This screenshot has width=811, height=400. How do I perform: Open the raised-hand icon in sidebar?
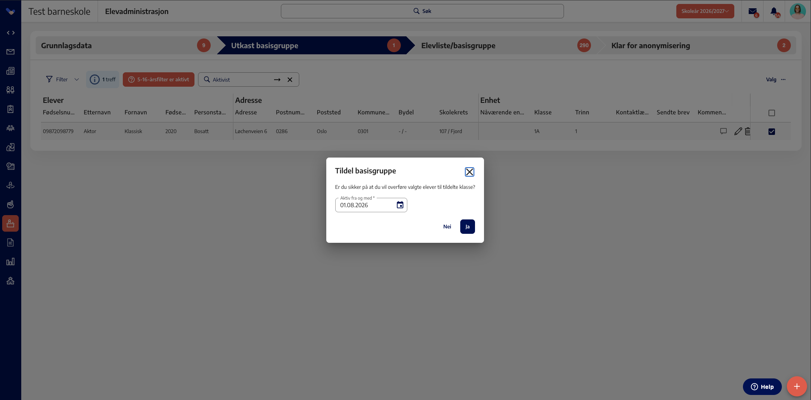pyautogui.click(x=10, y=204)
